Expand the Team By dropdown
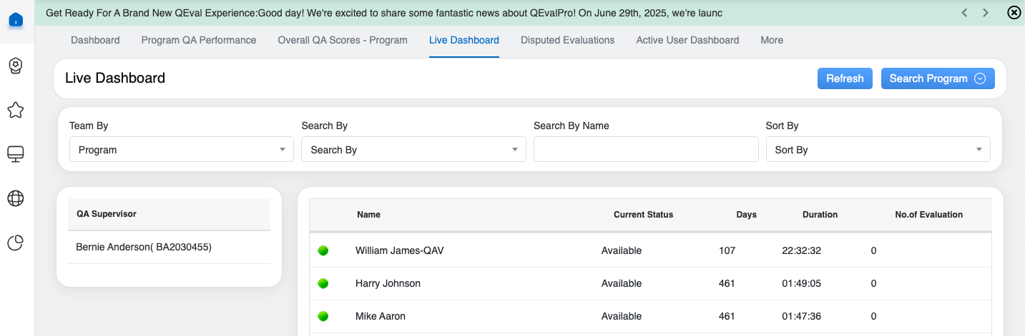 (181, 150)
